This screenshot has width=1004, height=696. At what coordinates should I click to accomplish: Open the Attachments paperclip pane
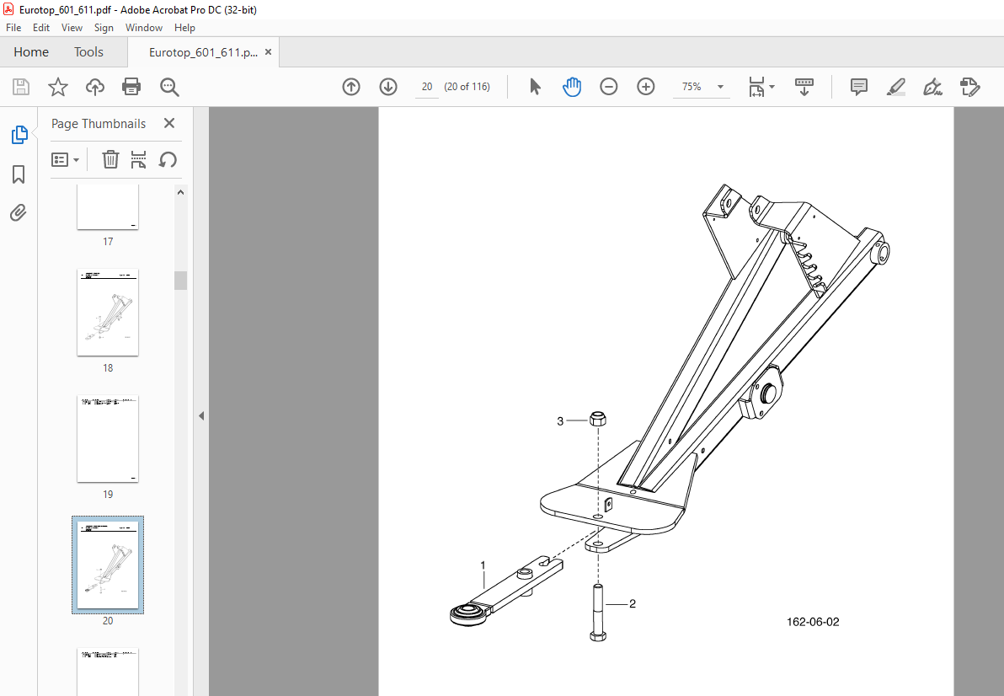coord(19,212)
